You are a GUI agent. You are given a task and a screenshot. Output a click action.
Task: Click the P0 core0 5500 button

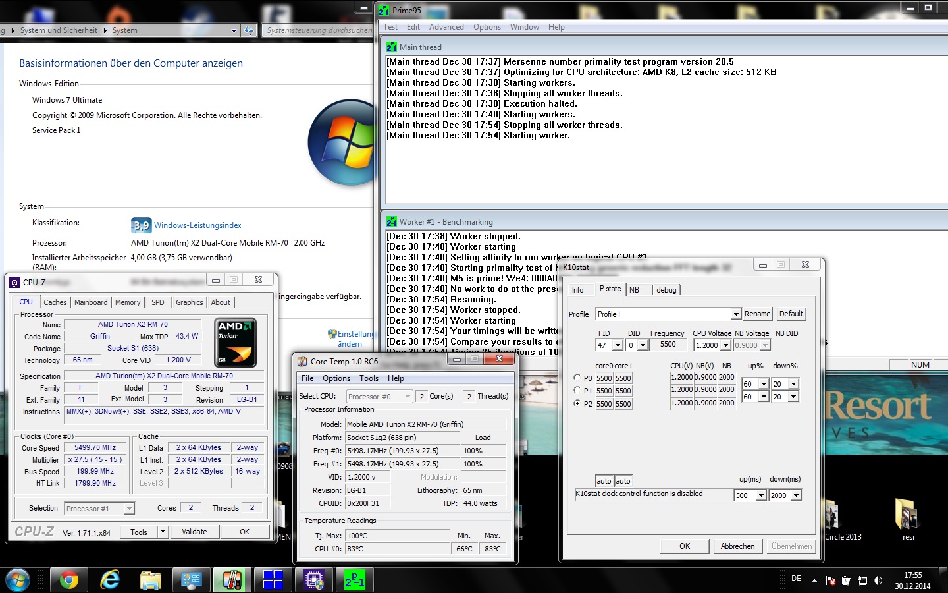(x=604, y=378)
